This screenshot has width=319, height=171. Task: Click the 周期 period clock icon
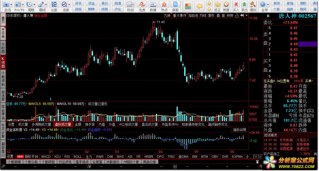29,4
